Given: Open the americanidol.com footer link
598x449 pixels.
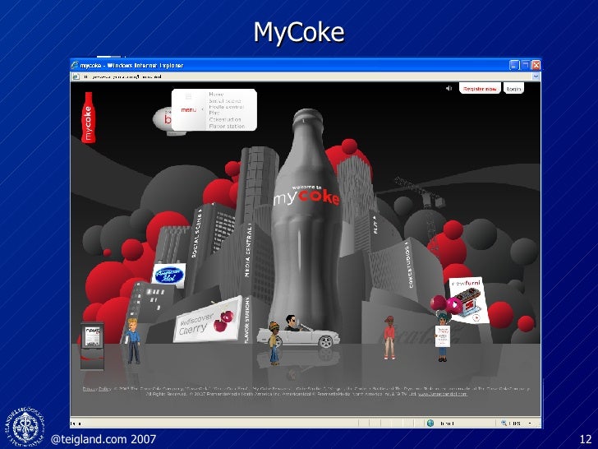Looking at the screenshot, I should [x=443, y=394].
